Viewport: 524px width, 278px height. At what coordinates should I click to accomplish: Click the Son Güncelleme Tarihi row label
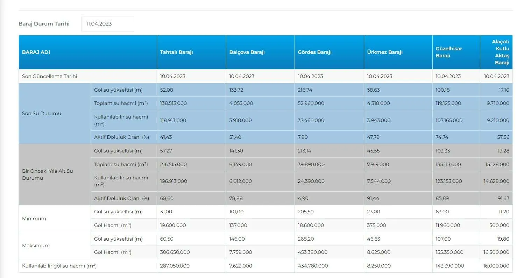49,76
